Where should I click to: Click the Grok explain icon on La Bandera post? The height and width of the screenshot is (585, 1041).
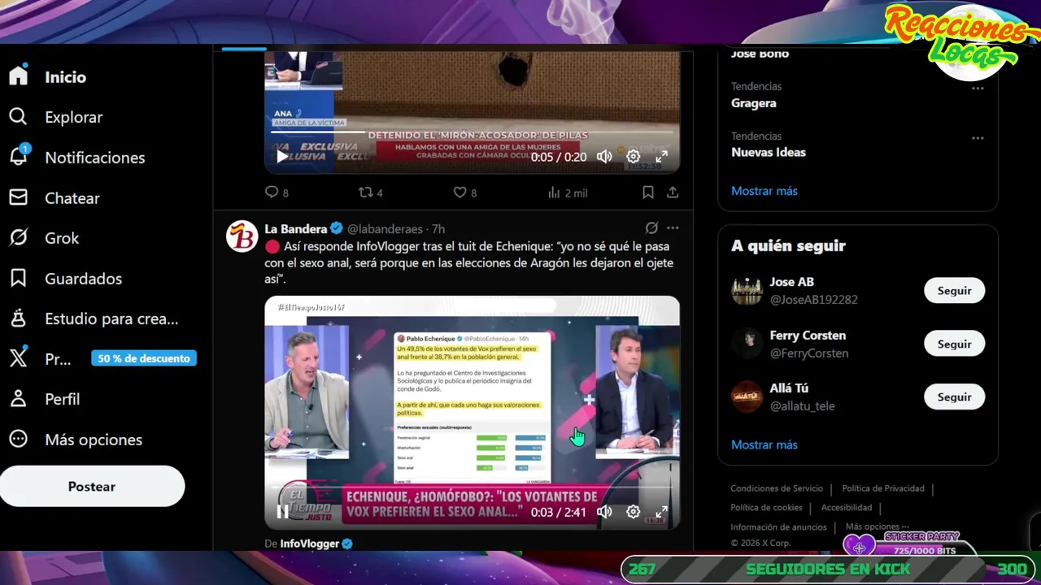point(651,228)
